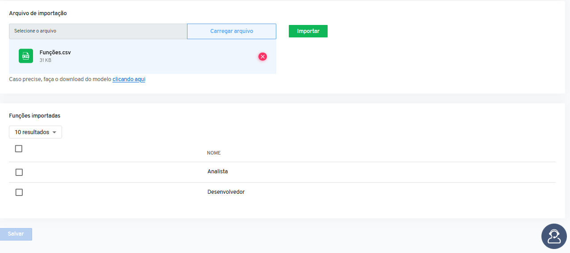Sort by the NOME column header
The width and height of the screenshot is (570, 253).
(x=214, y=153)
